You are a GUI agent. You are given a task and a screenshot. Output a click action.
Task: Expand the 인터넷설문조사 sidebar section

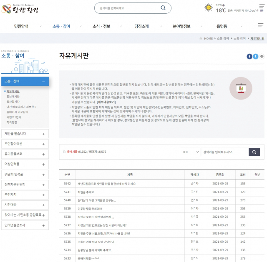coord(43,225)
